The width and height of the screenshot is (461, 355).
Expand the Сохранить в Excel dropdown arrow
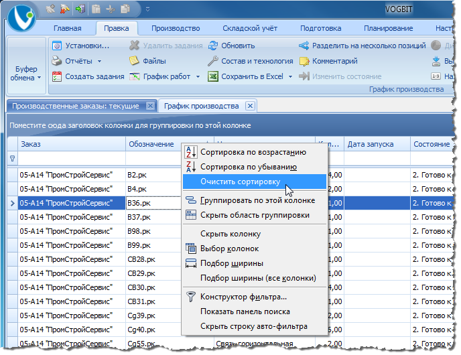pyautogui.click(x=291, y=77)
